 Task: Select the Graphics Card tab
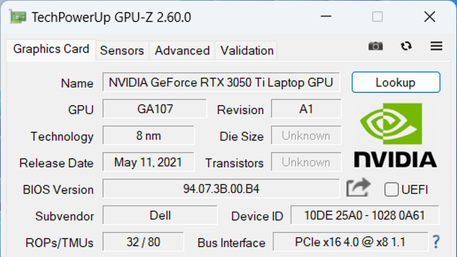[x=51, y=49]
